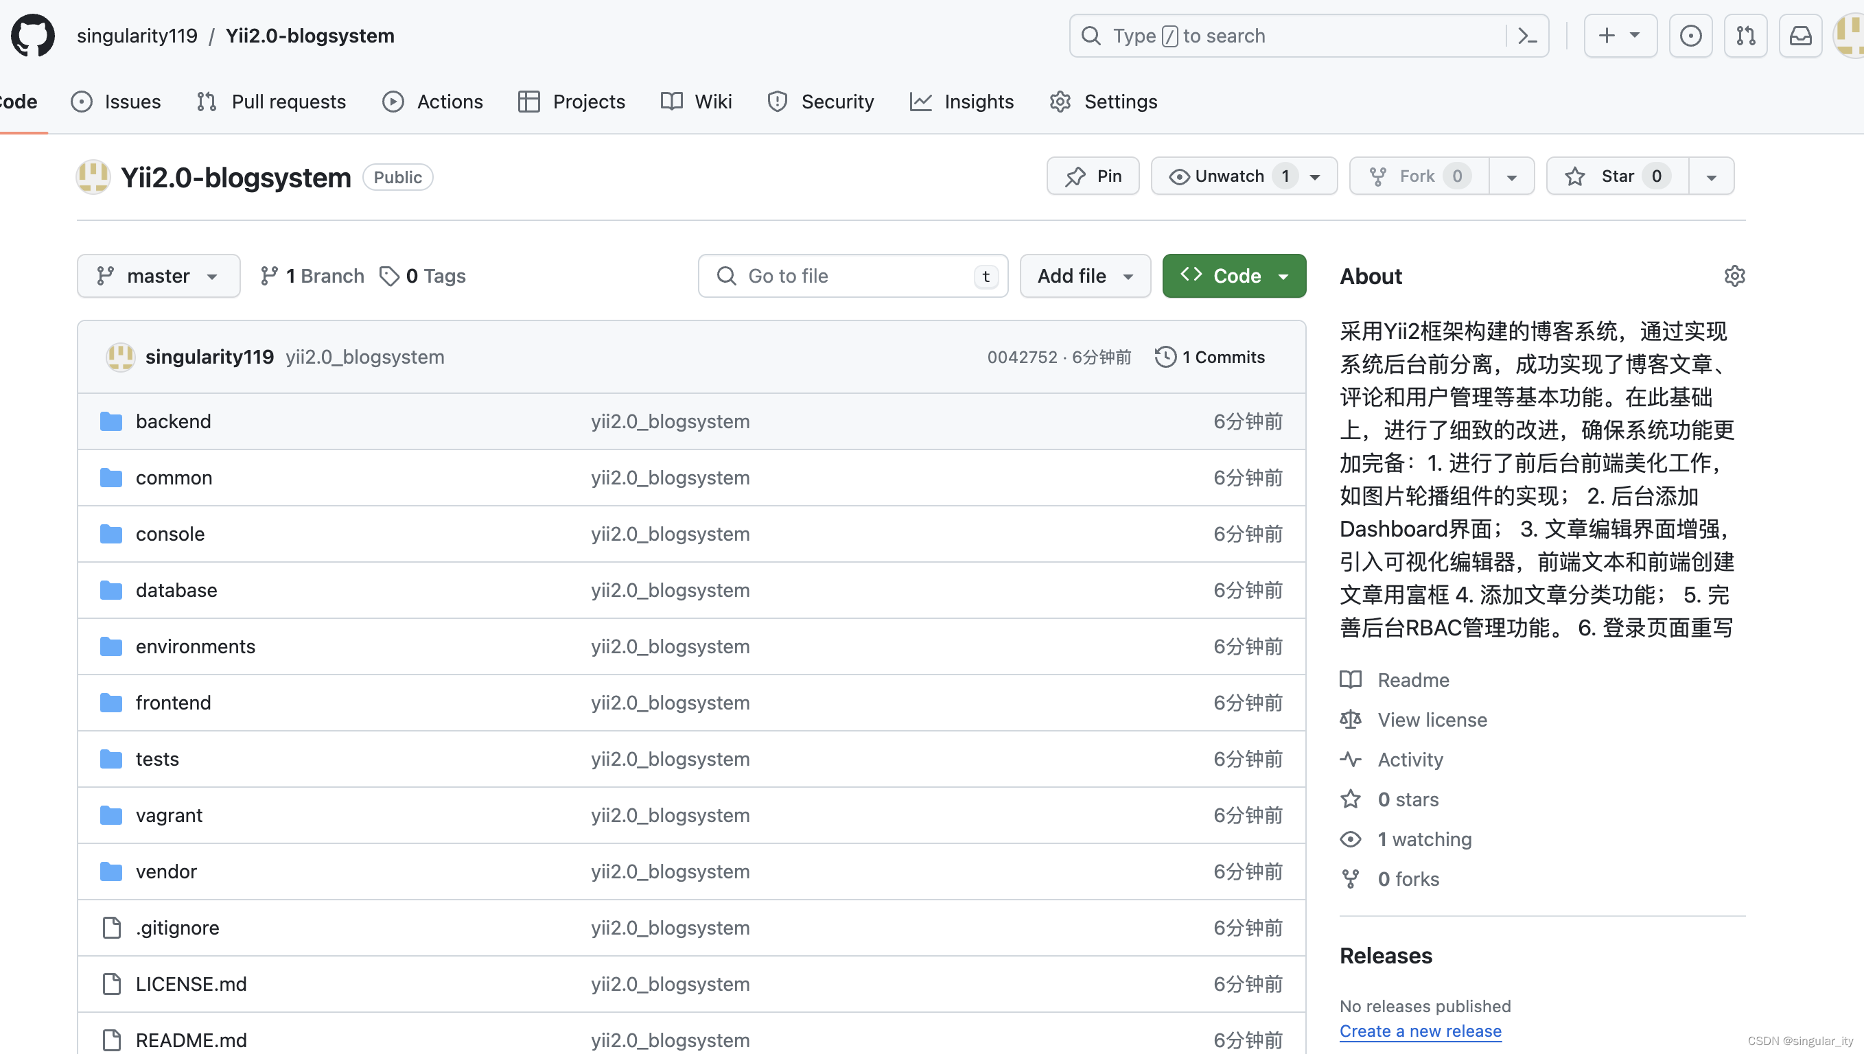
Task: Open the command palette icon in search bar
Action: point(1528,36)
